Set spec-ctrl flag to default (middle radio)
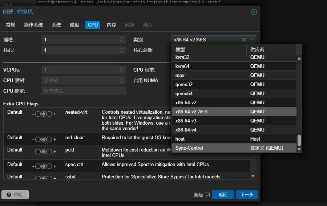Image resolution: width=327 pixels, height=206 pixels. click(44, 166)
